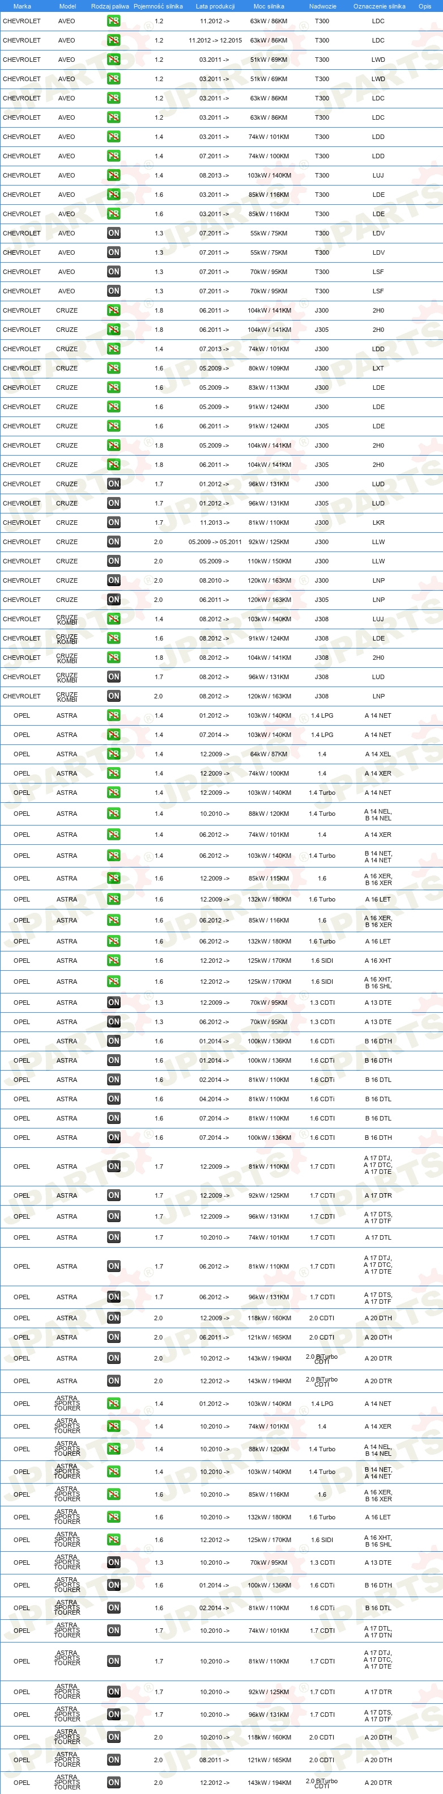The height and width of the screenshot is (1794, 443).
Task: Sort by the Marka column header
Action: [x=22, y=6]
